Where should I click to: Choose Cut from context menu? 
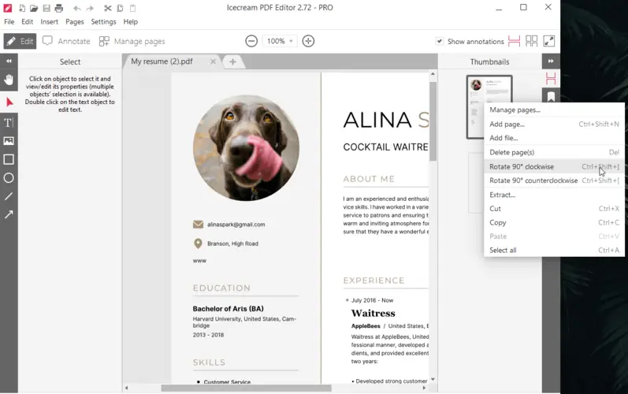554,209
